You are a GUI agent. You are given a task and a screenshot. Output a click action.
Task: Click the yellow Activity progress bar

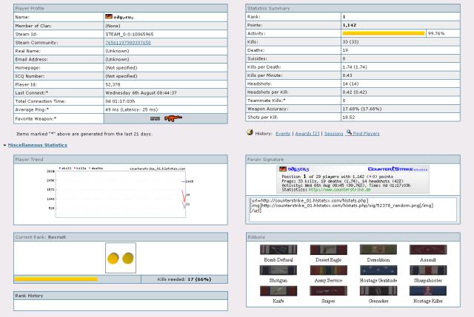[384, 33]
